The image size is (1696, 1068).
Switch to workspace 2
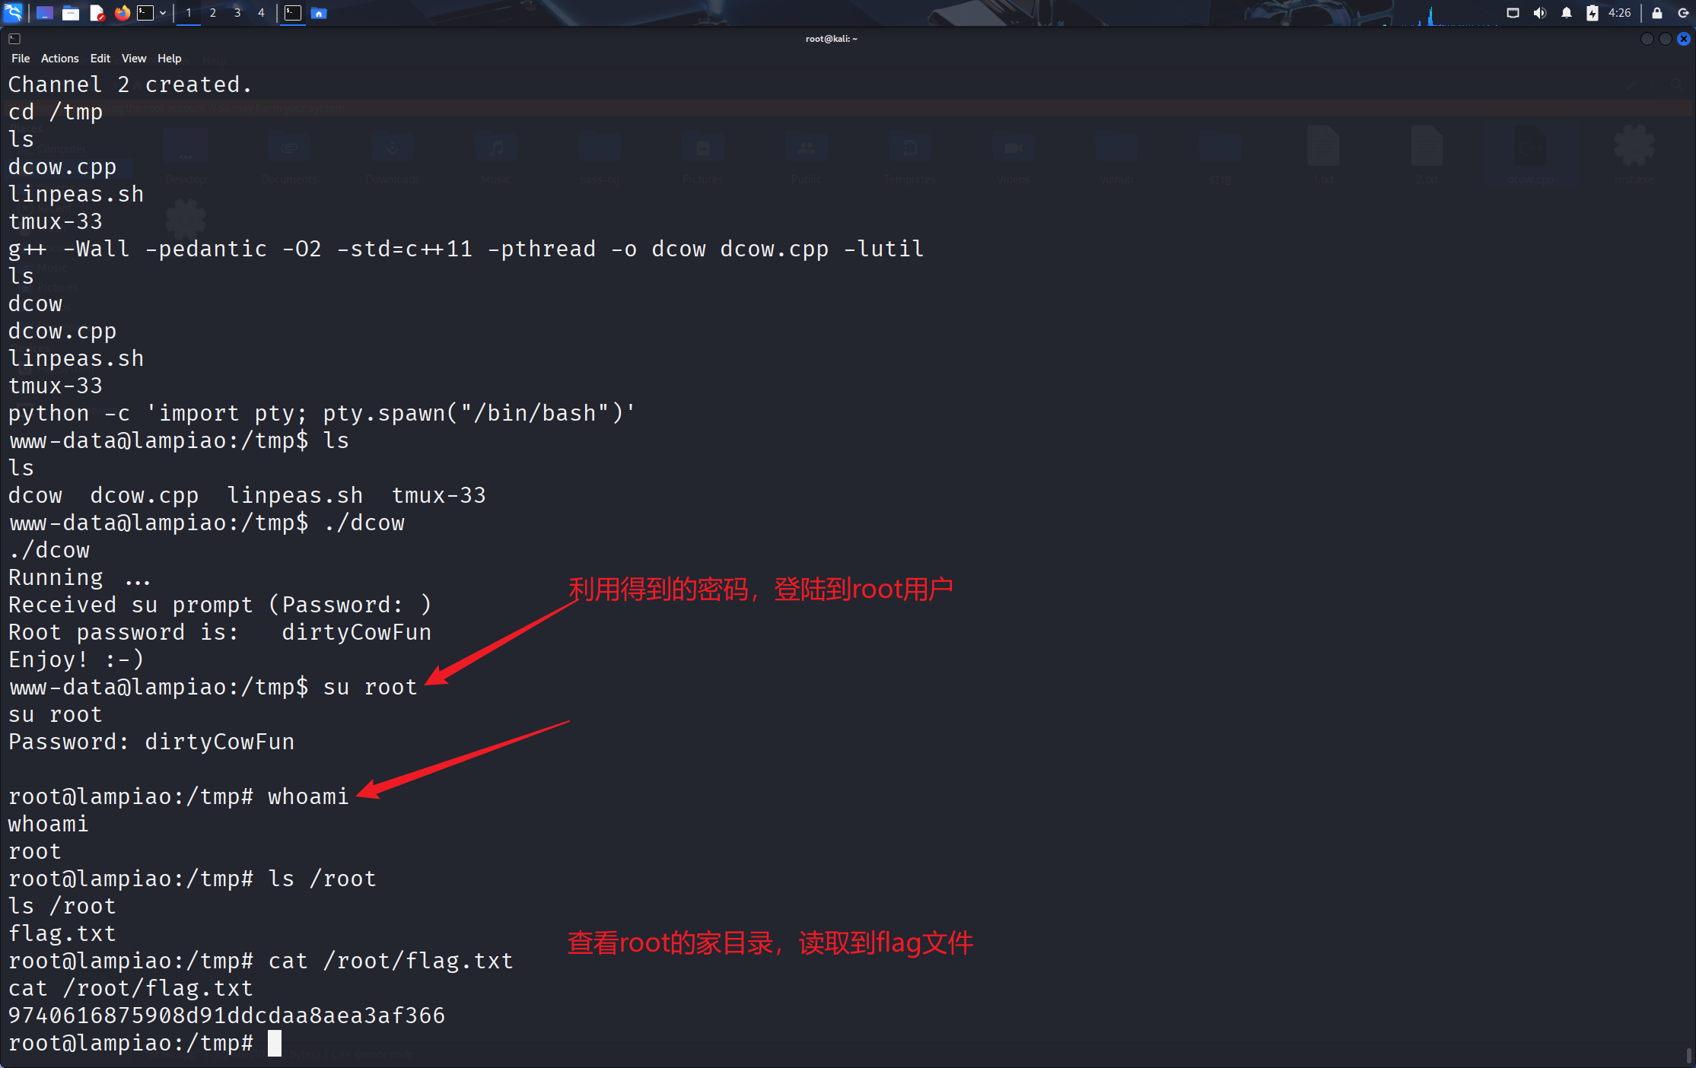coord(213,13)
